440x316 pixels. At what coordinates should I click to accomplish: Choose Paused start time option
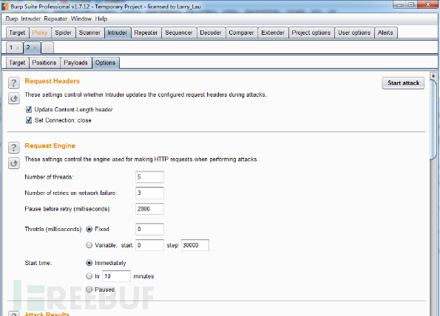point(89,289)
